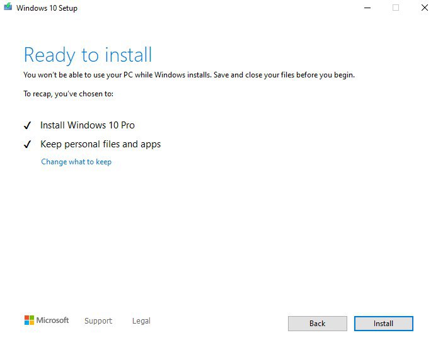Click the 'Ready to install' heading

coord(88,55)
